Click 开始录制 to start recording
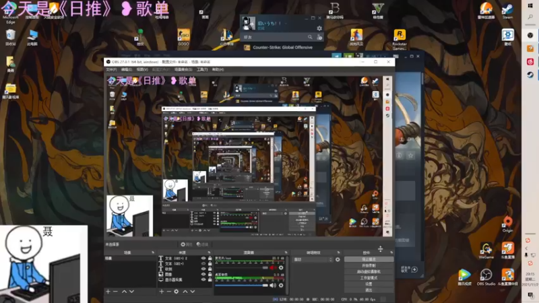The width and height of the screenshot is (539, 303). click(369, 265)
